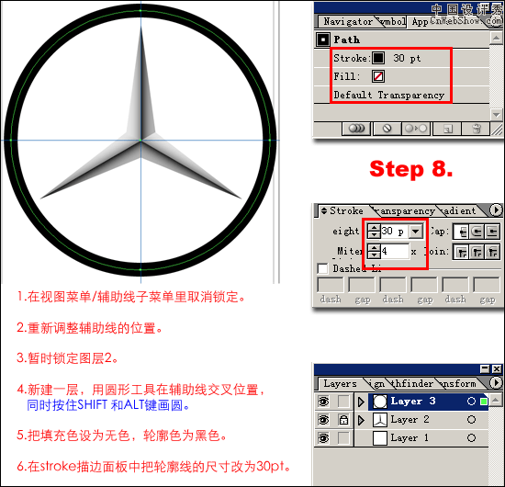Switch to the Transparency tab
Image resolution: width=505 pixels, height=487 pixels.
coord(407,210)
